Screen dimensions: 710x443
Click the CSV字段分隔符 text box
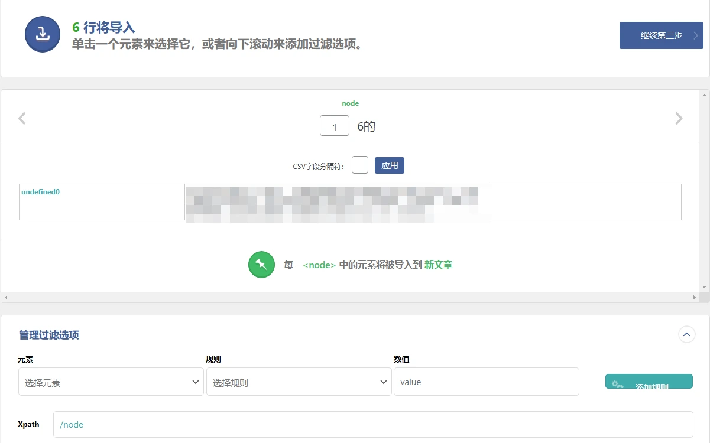(359, 165)
